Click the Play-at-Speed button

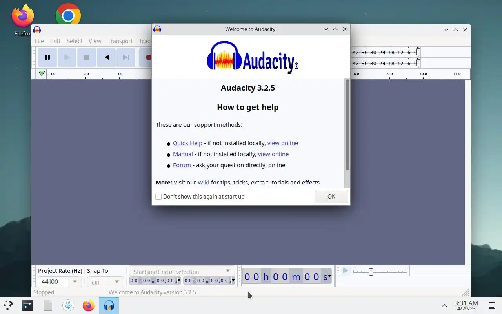345,271
